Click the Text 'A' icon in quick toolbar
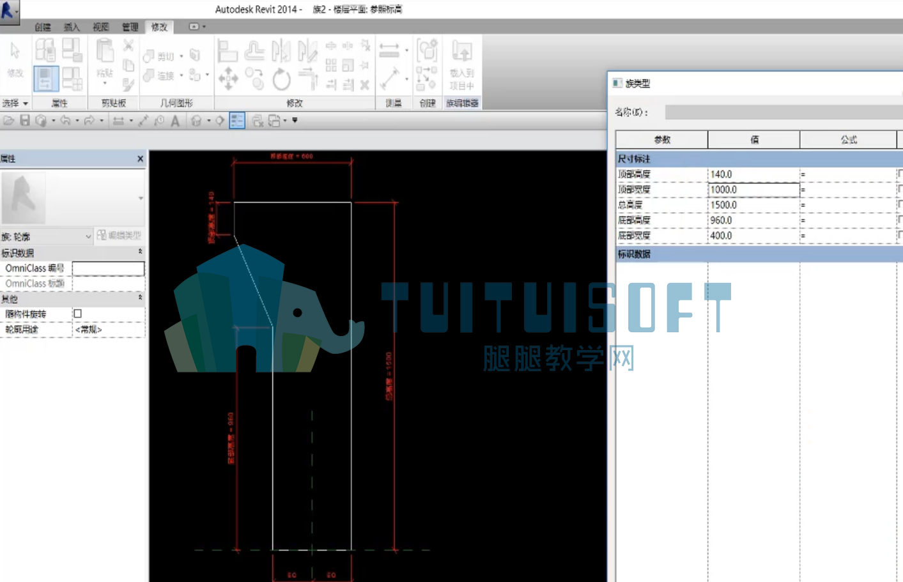Image resolution: width=903 pixels, height=582 pixels. click(175, 121)
